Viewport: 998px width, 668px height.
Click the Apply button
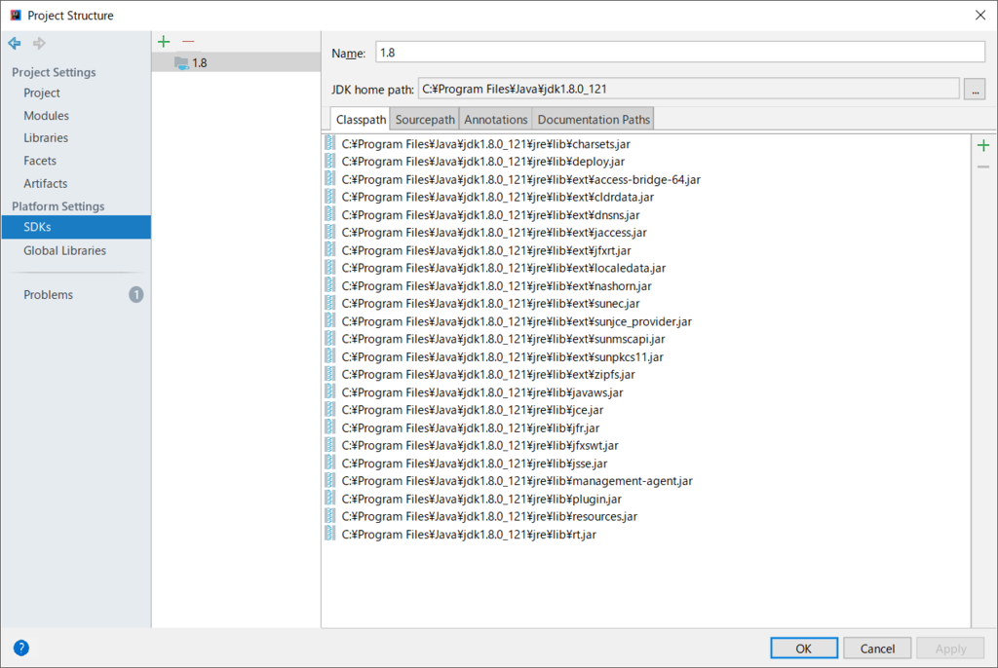coord(950,649)
